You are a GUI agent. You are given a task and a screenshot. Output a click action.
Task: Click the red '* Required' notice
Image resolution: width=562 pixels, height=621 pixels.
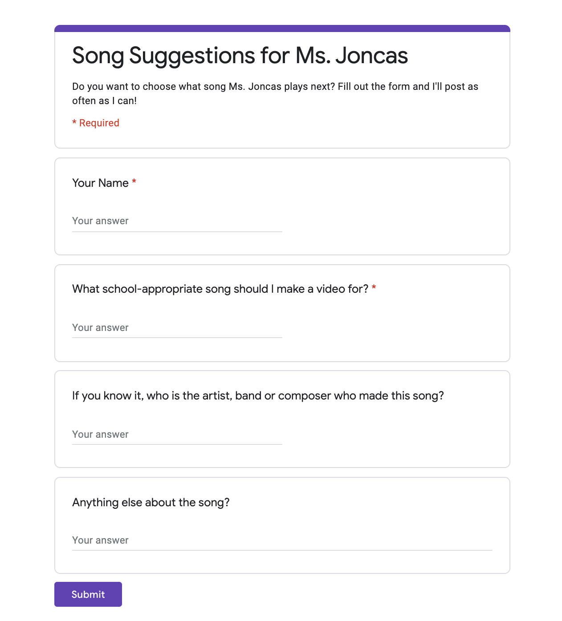pos(96,123)
